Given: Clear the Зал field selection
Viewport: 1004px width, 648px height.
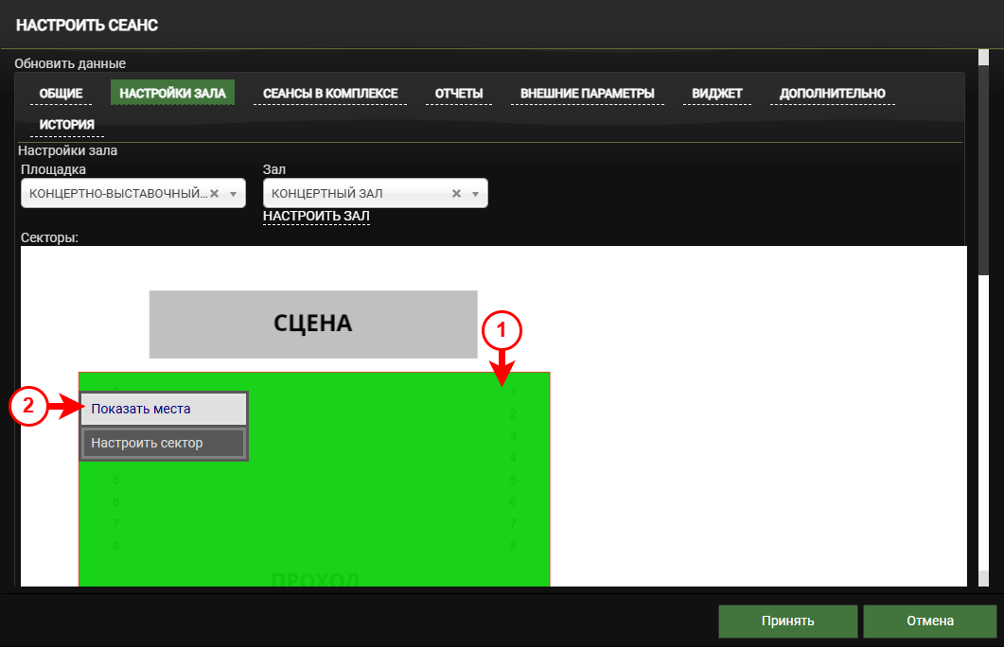Looking at the screenshot, I should [x=456, y=193].
